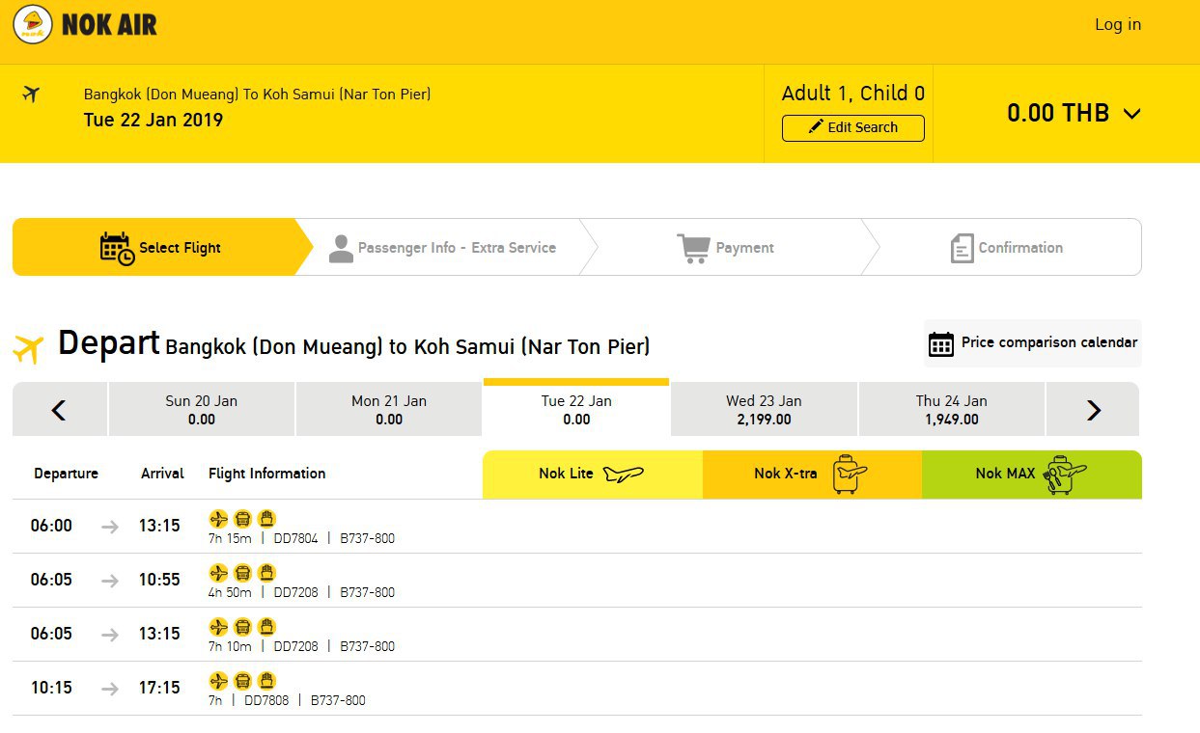Click the Log in link
The height and width of the screenshot is (733, 1200).
click(x=1118, y=25)
